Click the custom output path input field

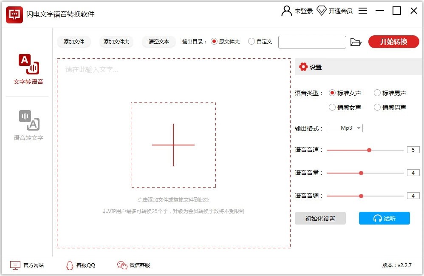(312, 42)
